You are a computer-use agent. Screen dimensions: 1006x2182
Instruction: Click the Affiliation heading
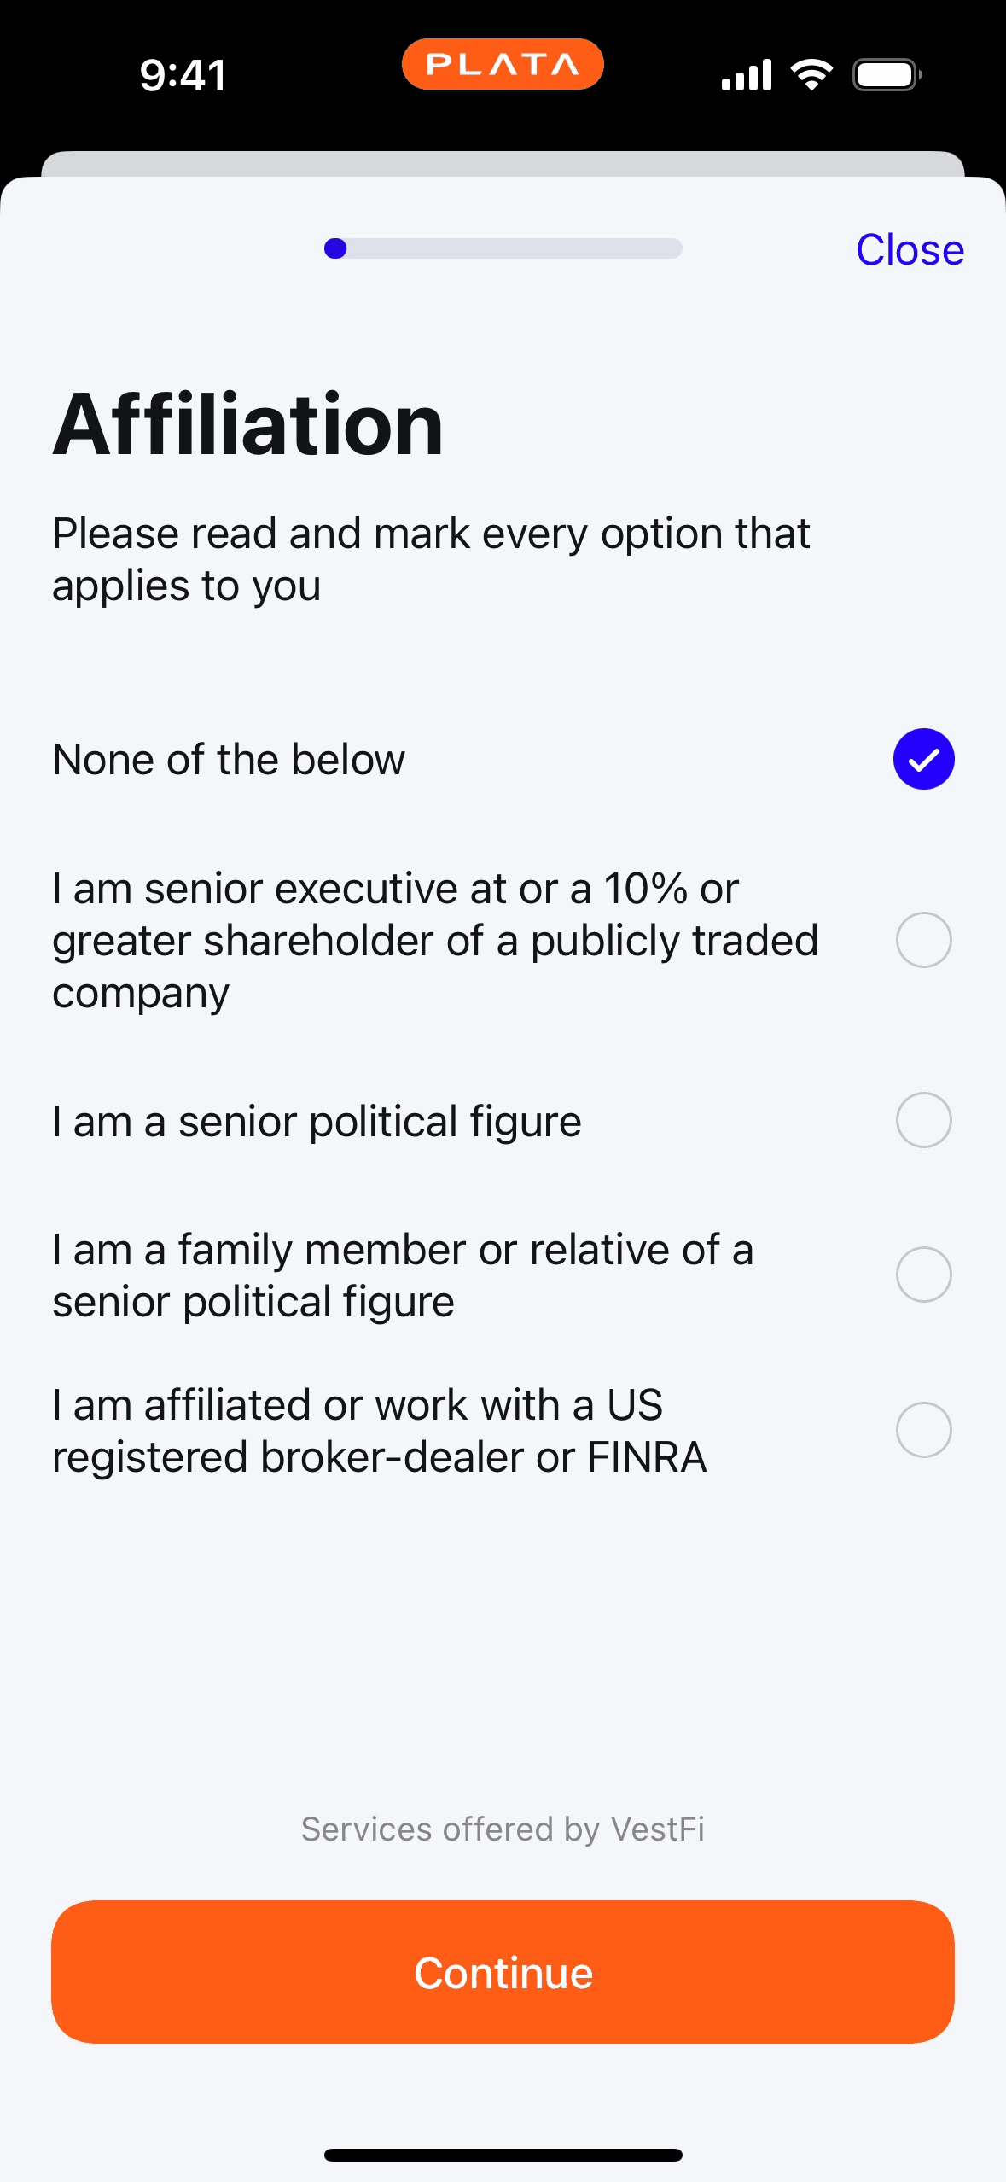[248, 425]
